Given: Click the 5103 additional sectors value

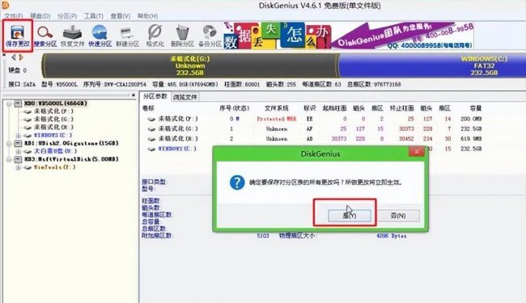Looking at the screenshot, I should (263, 236).
